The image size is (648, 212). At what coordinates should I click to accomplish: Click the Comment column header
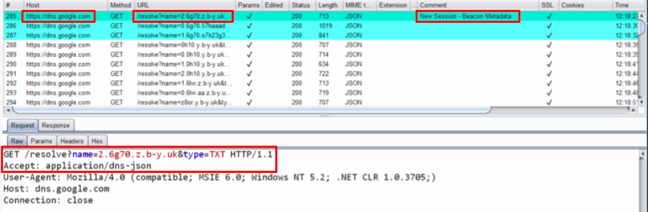coord(477,5)
